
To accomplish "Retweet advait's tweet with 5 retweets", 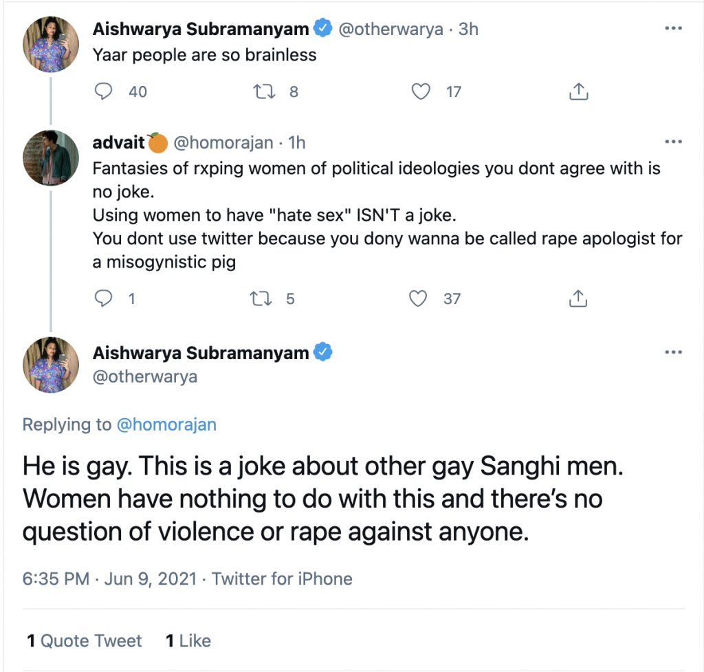I will pos(261,299).
